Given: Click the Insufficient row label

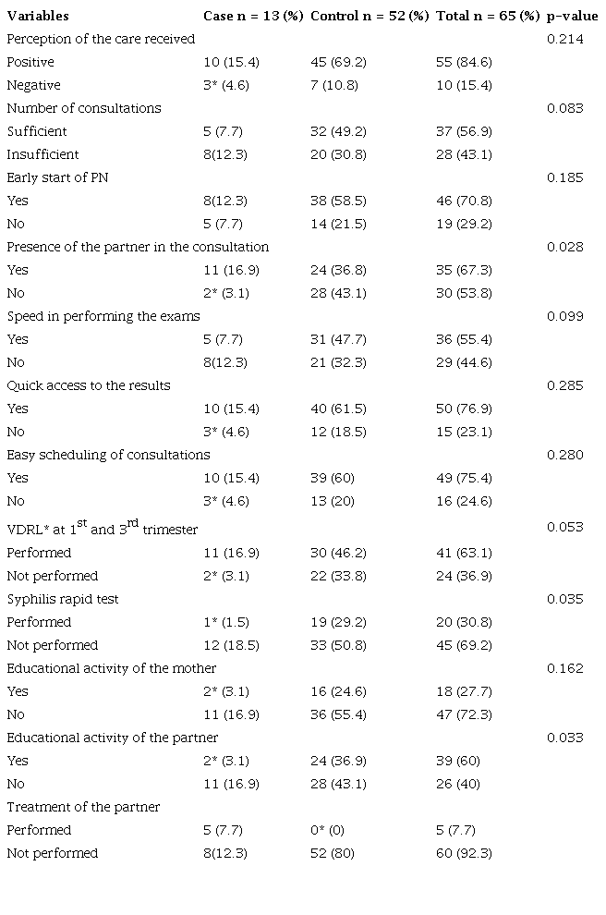Looking at the screenshot, I should (42, 154).
